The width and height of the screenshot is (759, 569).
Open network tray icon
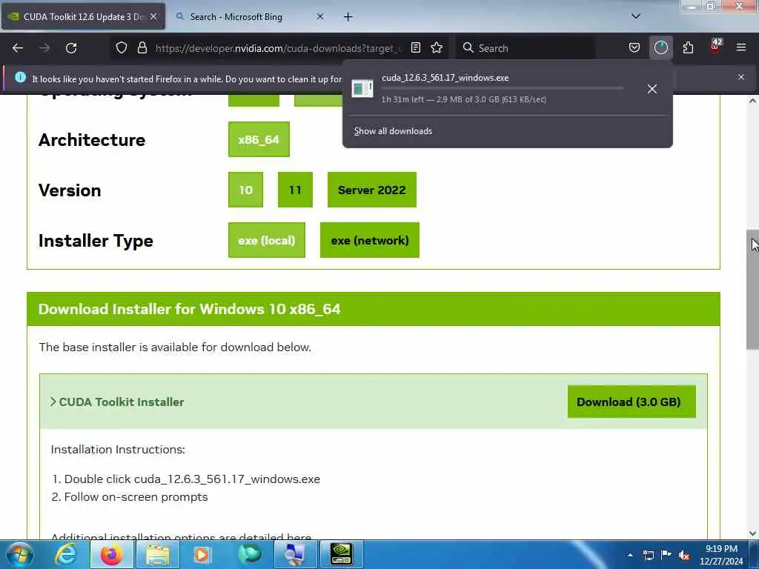pyautogui.click(x=649, y=555)
